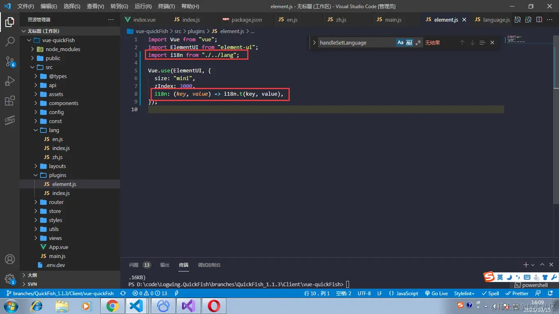Viewport: 559px width, 314px height.
Task: Toggle Match Whole Word in find widget
Action: point(409,43)
